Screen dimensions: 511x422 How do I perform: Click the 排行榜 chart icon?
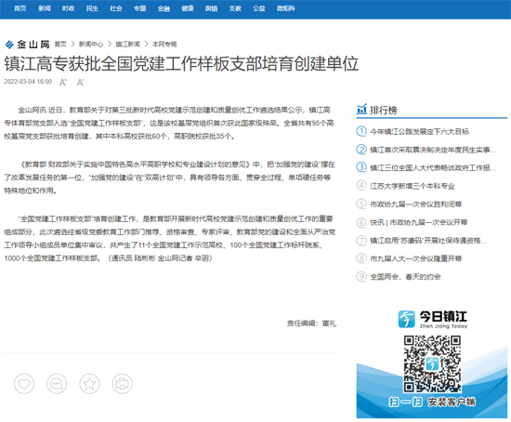coord(361,110)
